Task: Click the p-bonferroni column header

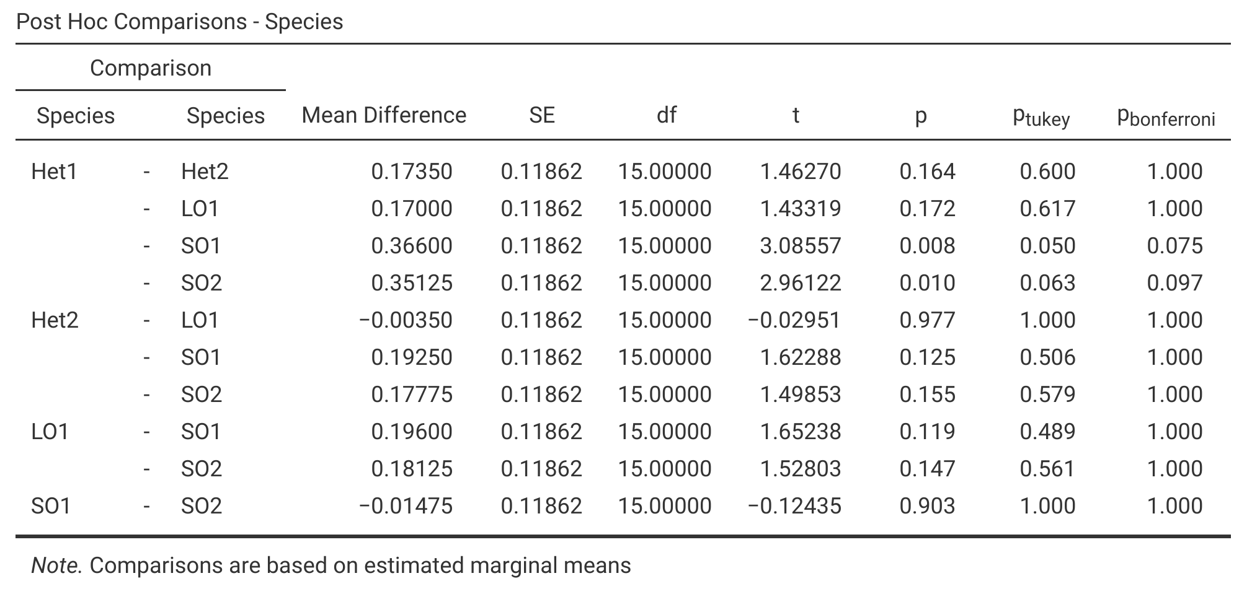Action: coord(1166,116)
